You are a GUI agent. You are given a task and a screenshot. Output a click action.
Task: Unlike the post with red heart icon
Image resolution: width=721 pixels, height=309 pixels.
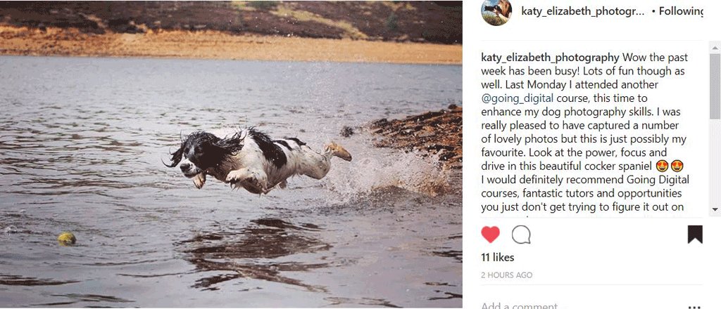click(x=490, y=235)
